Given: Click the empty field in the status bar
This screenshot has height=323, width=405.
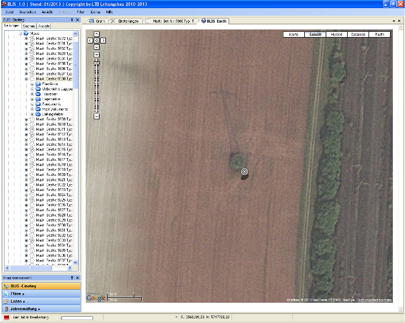Looking at the screenshot, I should point(77,318).
